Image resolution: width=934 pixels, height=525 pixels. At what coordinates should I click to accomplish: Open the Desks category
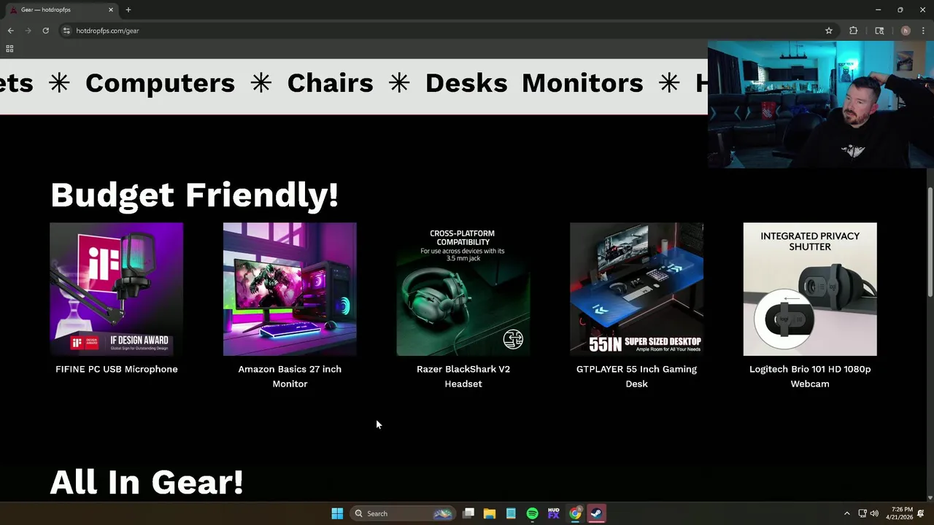click(466, 83)
